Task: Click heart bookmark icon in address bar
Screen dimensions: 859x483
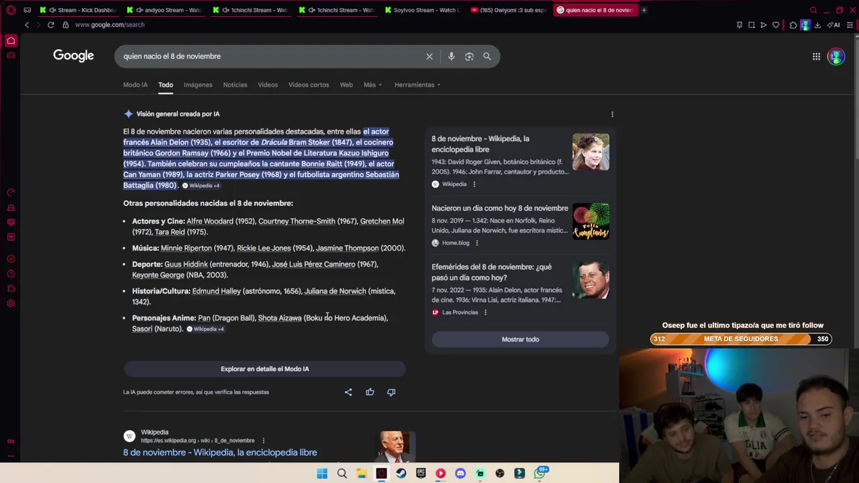Action: (x=776, y=25)
